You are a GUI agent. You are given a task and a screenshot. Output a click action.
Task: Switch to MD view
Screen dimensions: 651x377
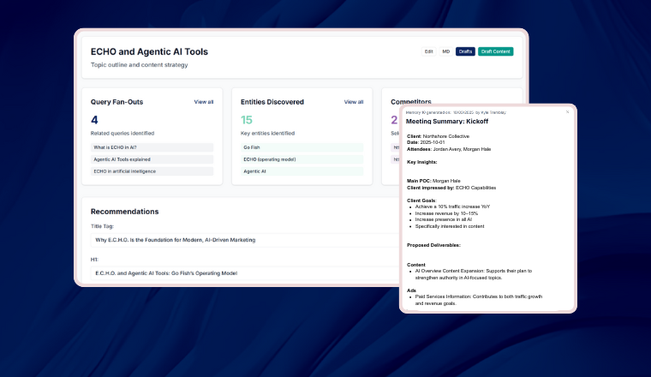pyautogui.click(x=446, y=51)
